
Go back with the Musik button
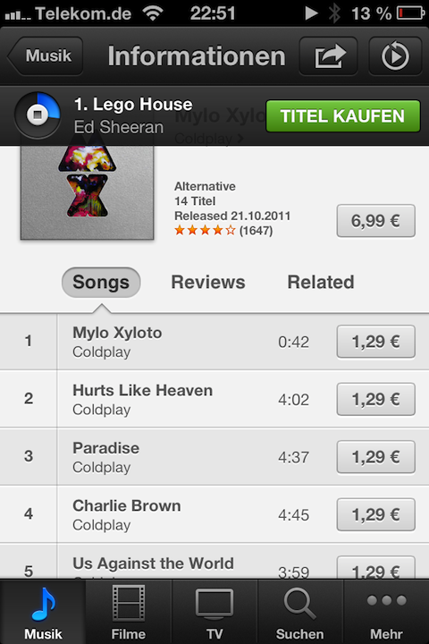pos(46,55)
